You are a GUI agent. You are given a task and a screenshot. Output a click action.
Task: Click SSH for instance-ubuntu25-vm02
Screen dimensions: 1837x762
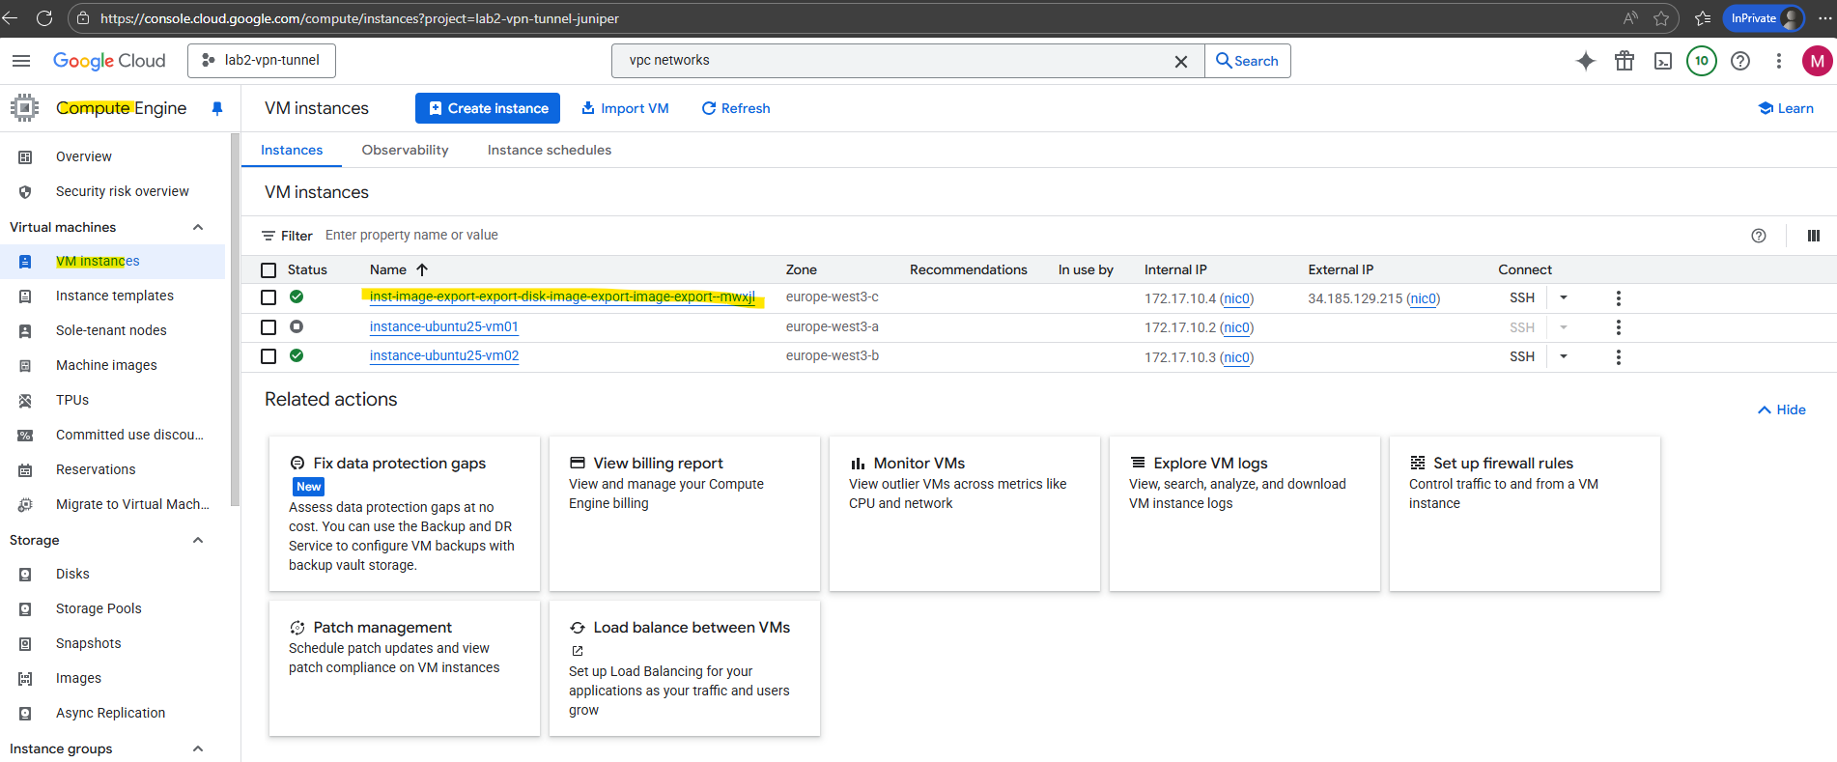click(x=1522, y=356)
